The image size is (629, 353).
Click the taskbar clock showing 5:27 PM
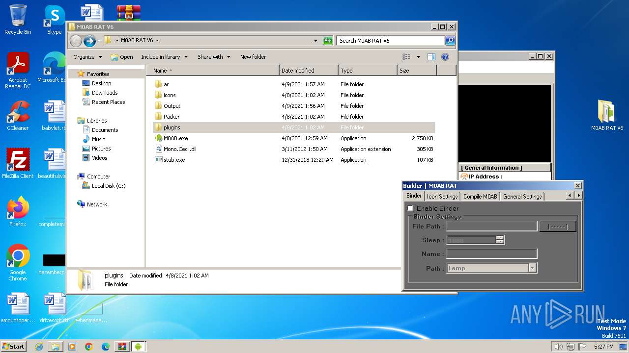[603, 347]
